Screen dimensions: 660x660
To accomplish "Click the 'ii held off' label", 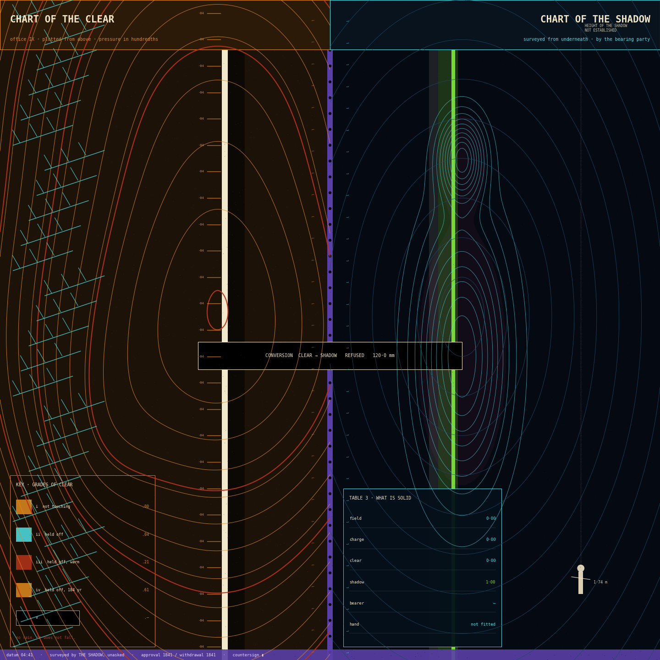I will point(49,534).
